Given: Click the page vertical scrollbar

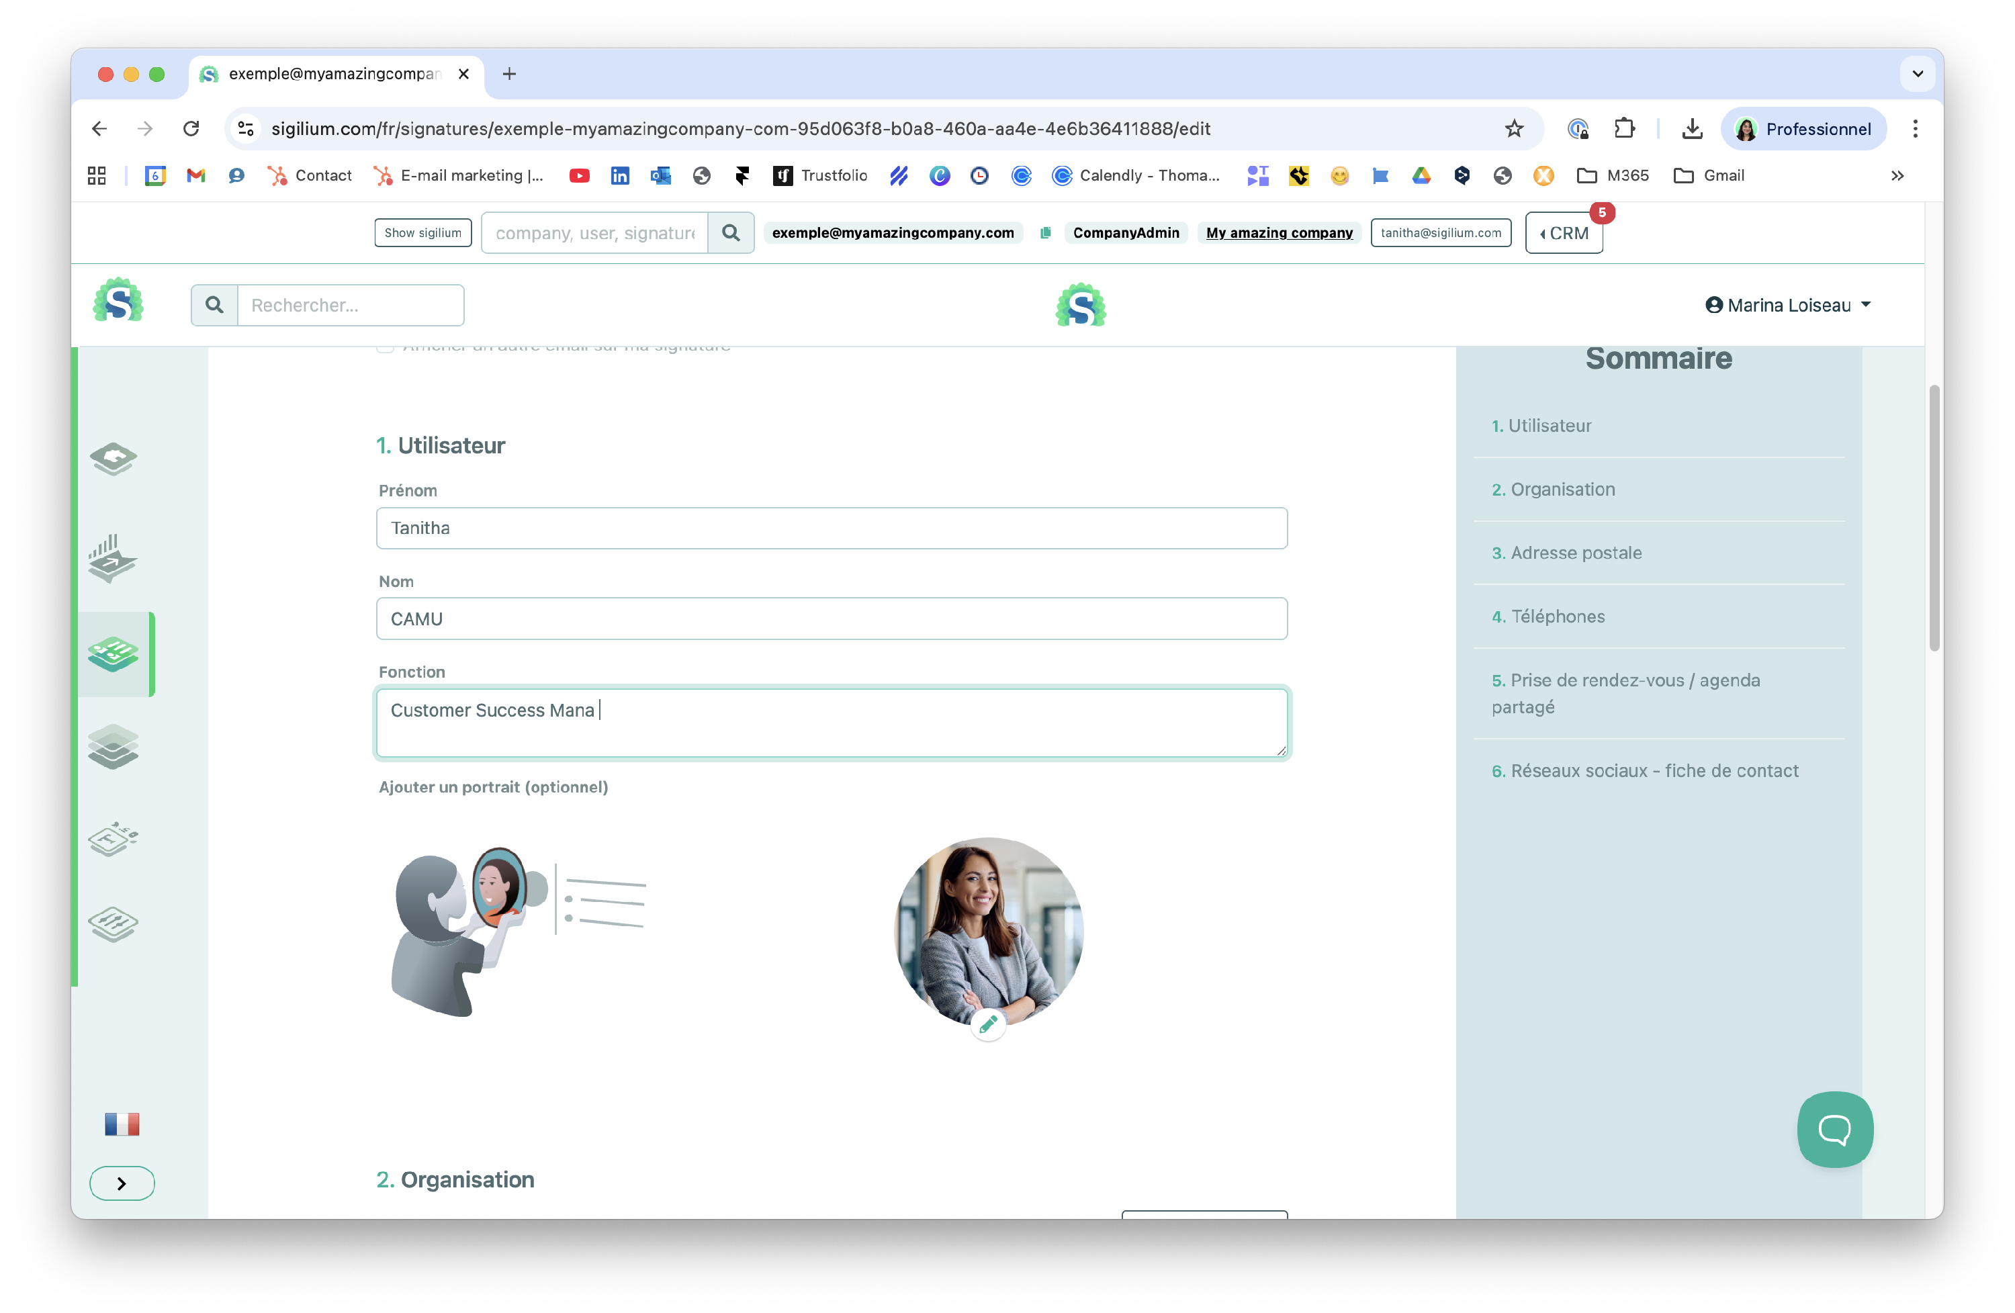Looking at the screenshot, I should click(1934, 518).
